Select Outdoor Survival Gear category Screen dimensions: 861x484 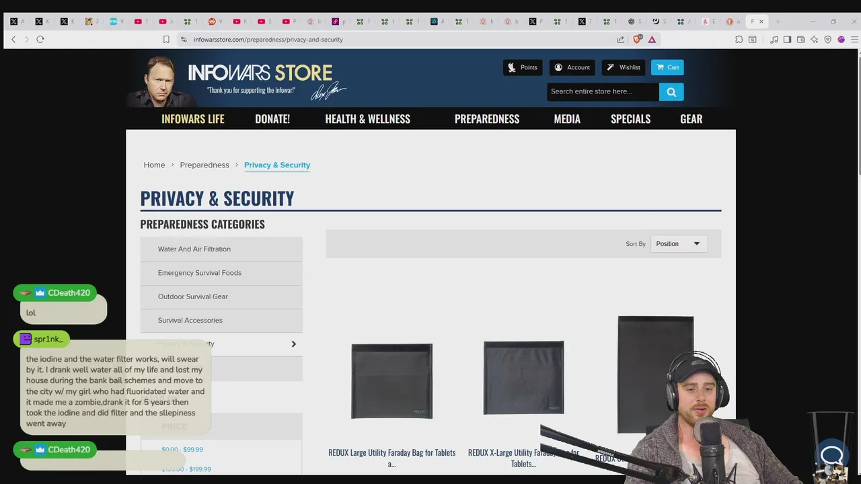pos(221,296)
